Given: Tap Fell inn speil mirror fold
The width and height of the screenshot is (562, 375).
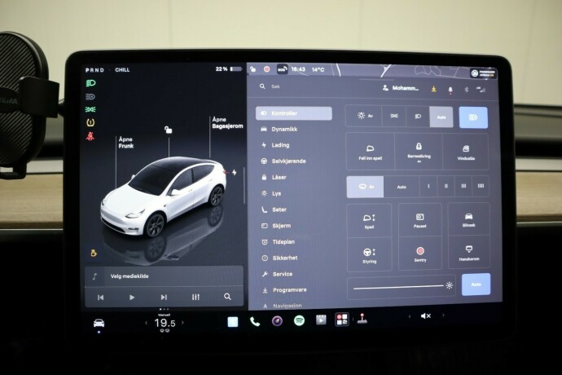Looking at the screenshot, I should (x=371, y=152).
